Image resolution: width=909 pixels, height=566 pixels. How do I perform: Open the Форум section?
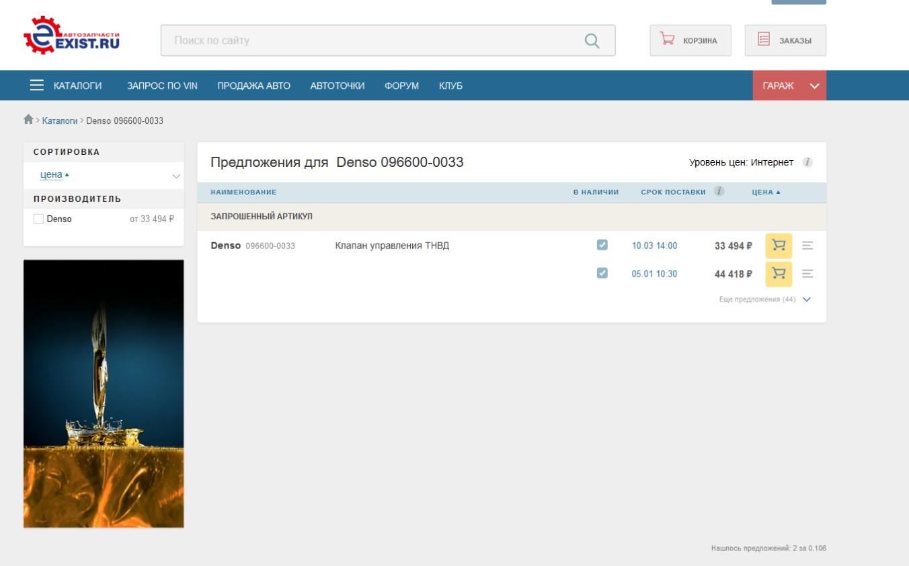pyautogui.click(x=401, y=85)
